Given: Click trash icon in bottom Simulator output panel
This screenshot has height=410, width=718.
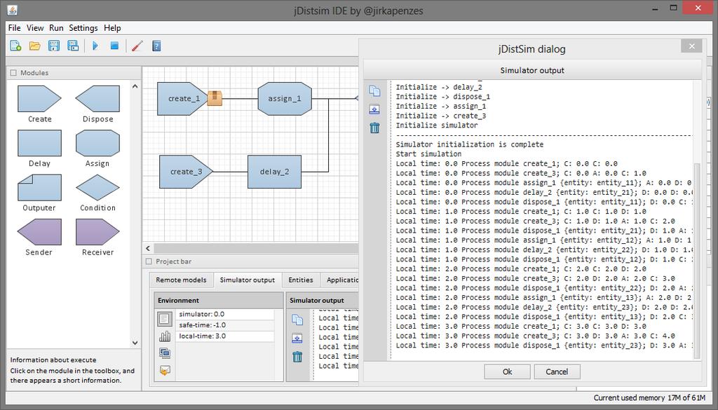Looking at the screenshot, I should point(297,357).
